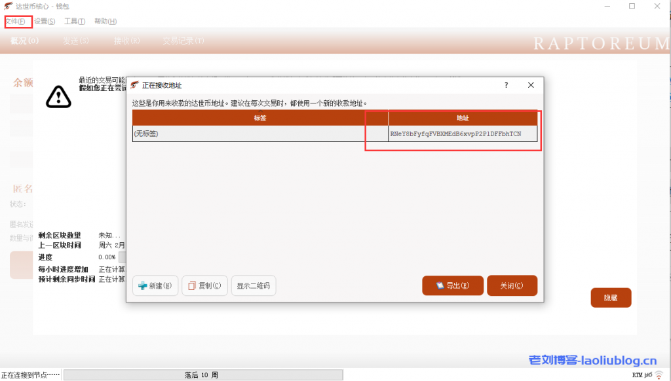Click the RTM unit display in status bar
This screenshot has width=671, height=381.
pyautogui.click(x=637, y=375)
